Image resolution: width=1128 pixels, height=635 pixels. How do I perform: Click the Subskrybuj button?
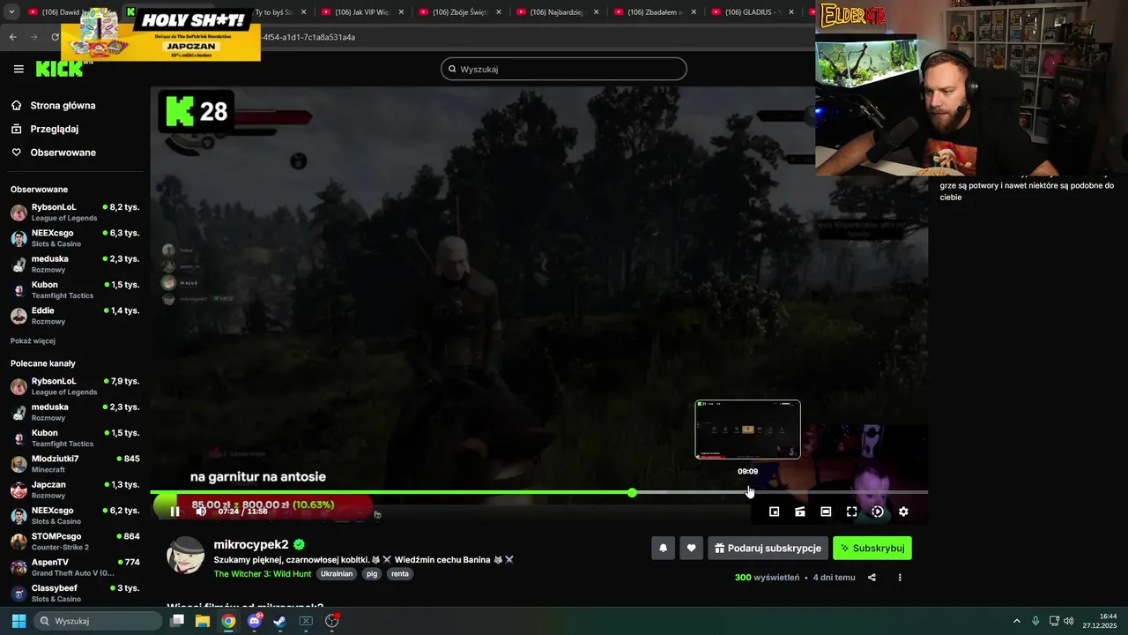click(x=872, y=548)
